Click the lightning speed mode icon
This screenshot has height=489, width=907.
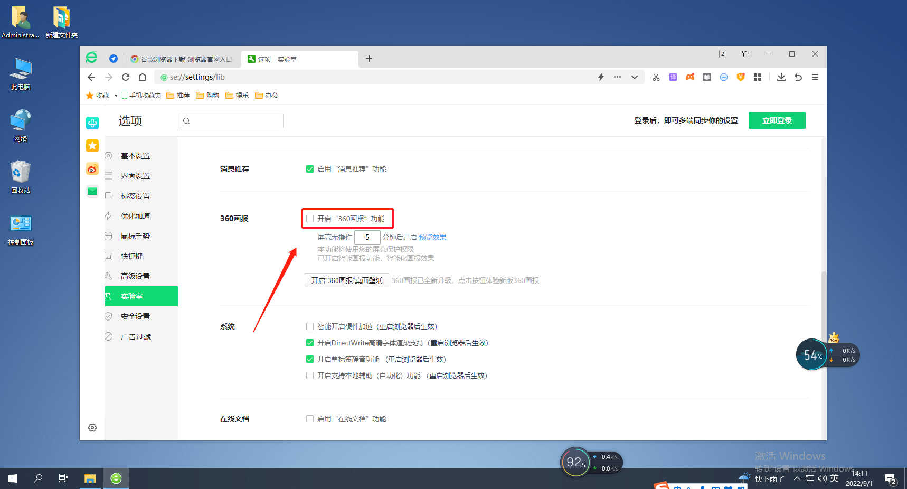click(601, 77)
